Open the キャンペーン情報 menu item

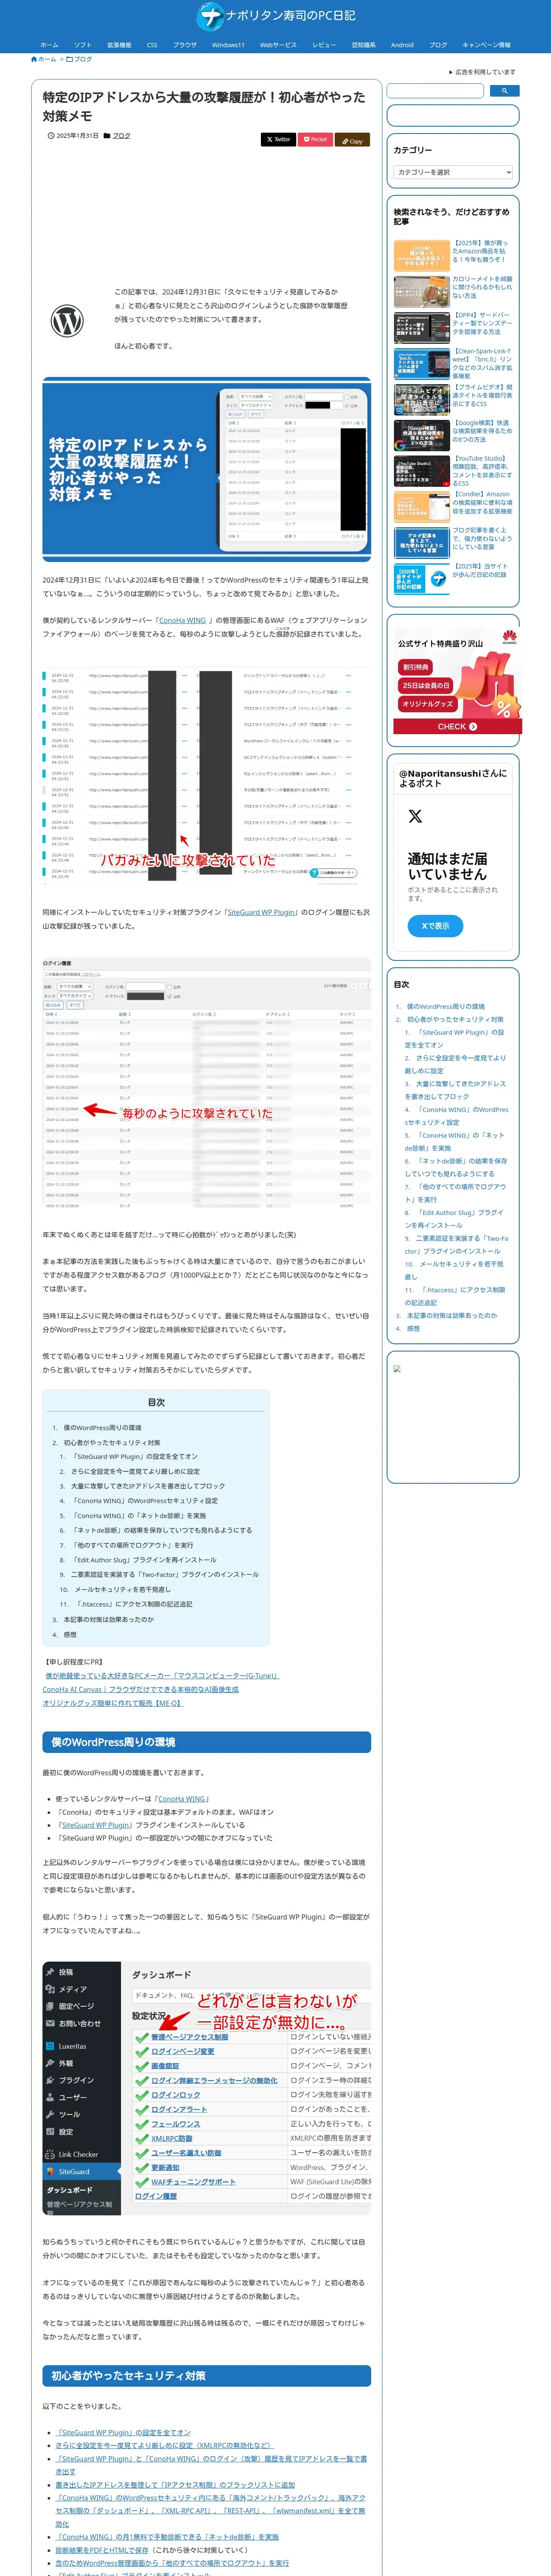(486, 45)
